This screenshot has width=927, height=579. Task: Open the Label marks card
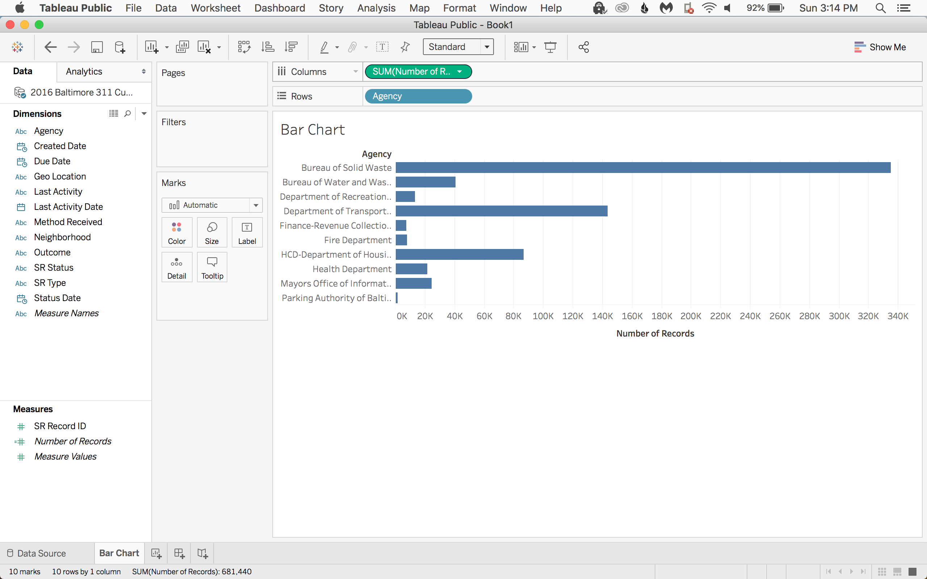(x=247, y=232)
